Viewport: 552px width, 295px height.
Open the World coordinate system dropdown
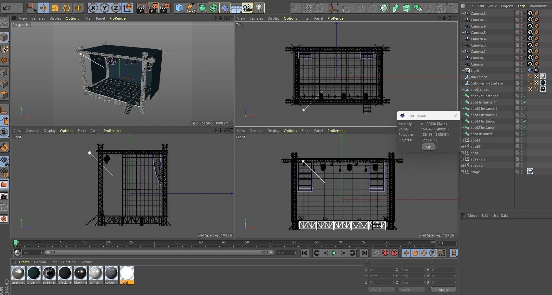pos(381,289)
